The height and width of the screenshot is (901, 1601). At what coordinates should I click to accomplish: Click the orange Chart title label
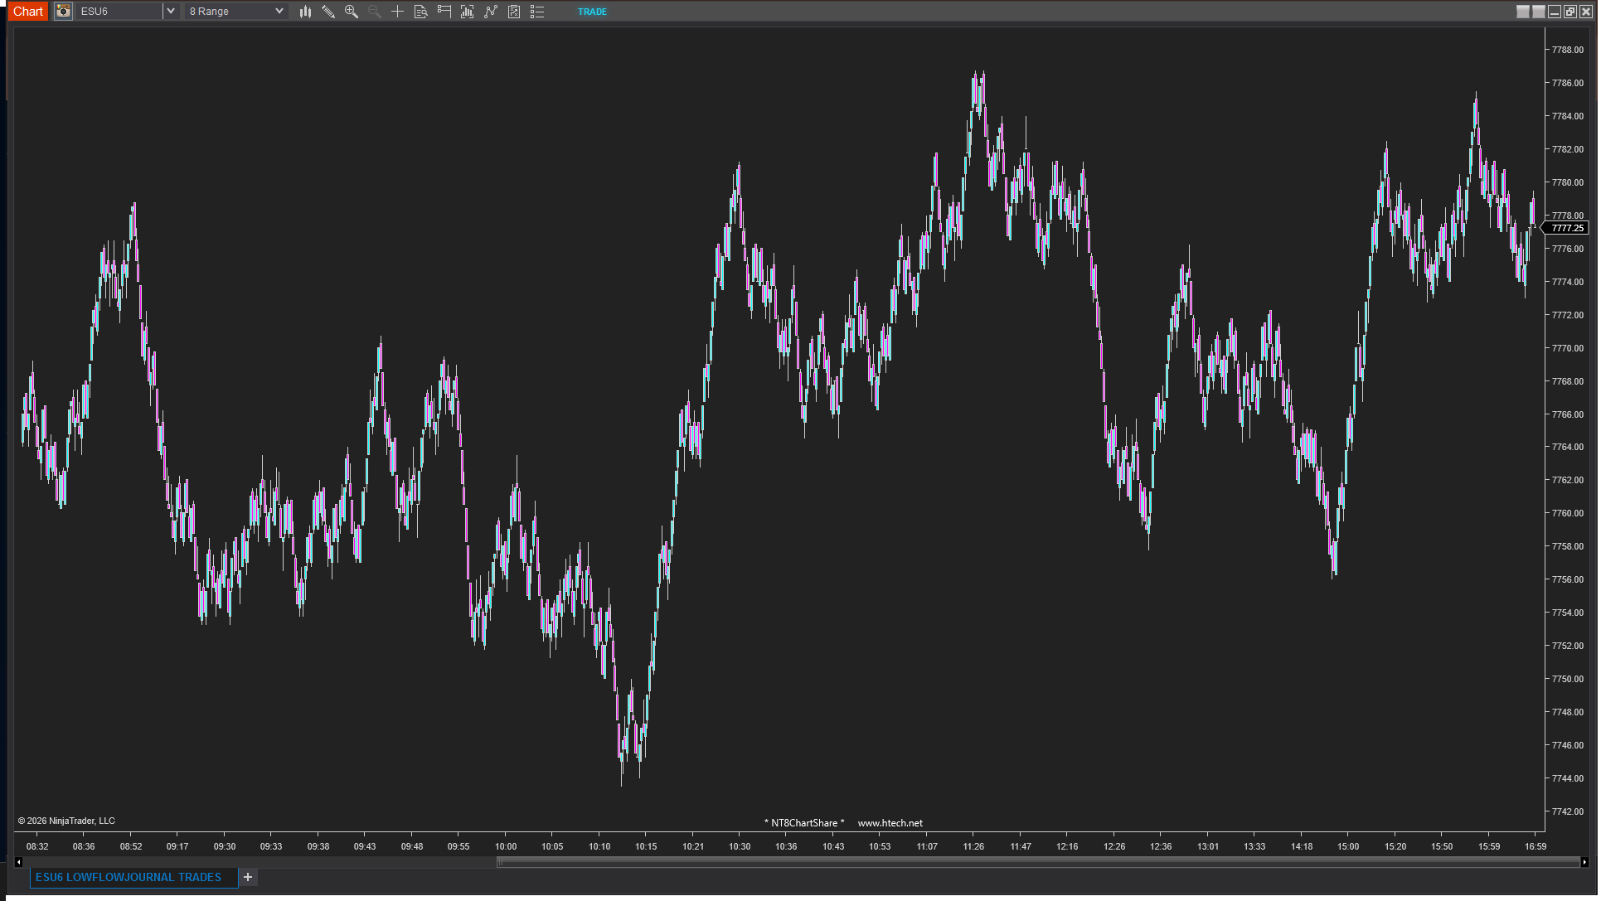coord(28,11)
